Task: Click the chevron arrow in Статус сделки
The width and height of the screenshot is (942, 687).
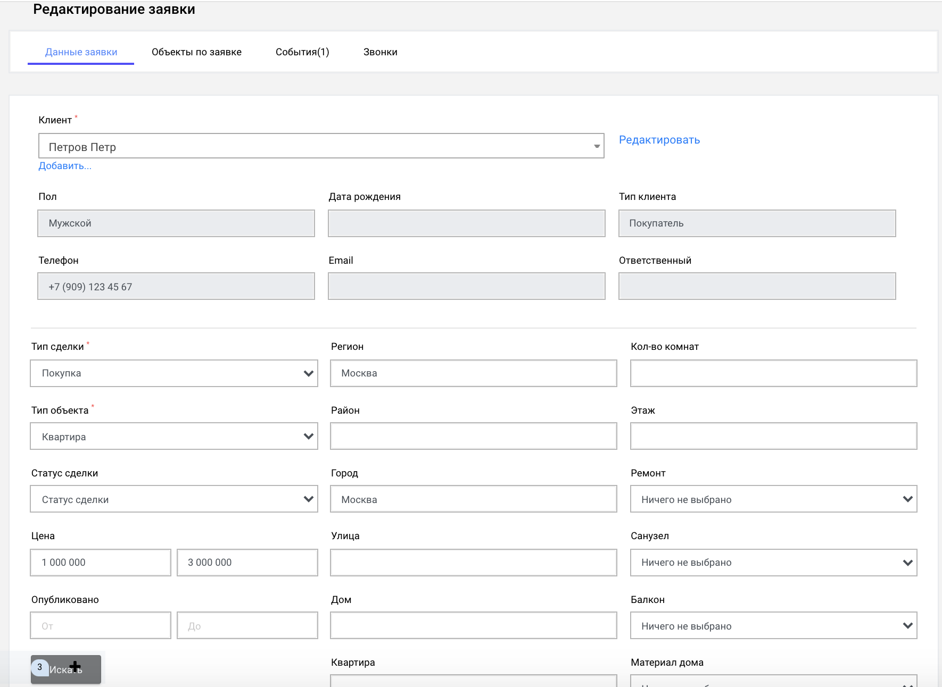Action: (x=309, y=499)
